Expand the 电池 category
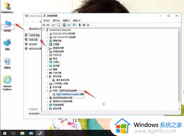This screenshot has width=184, height=136. pos(47,58)
